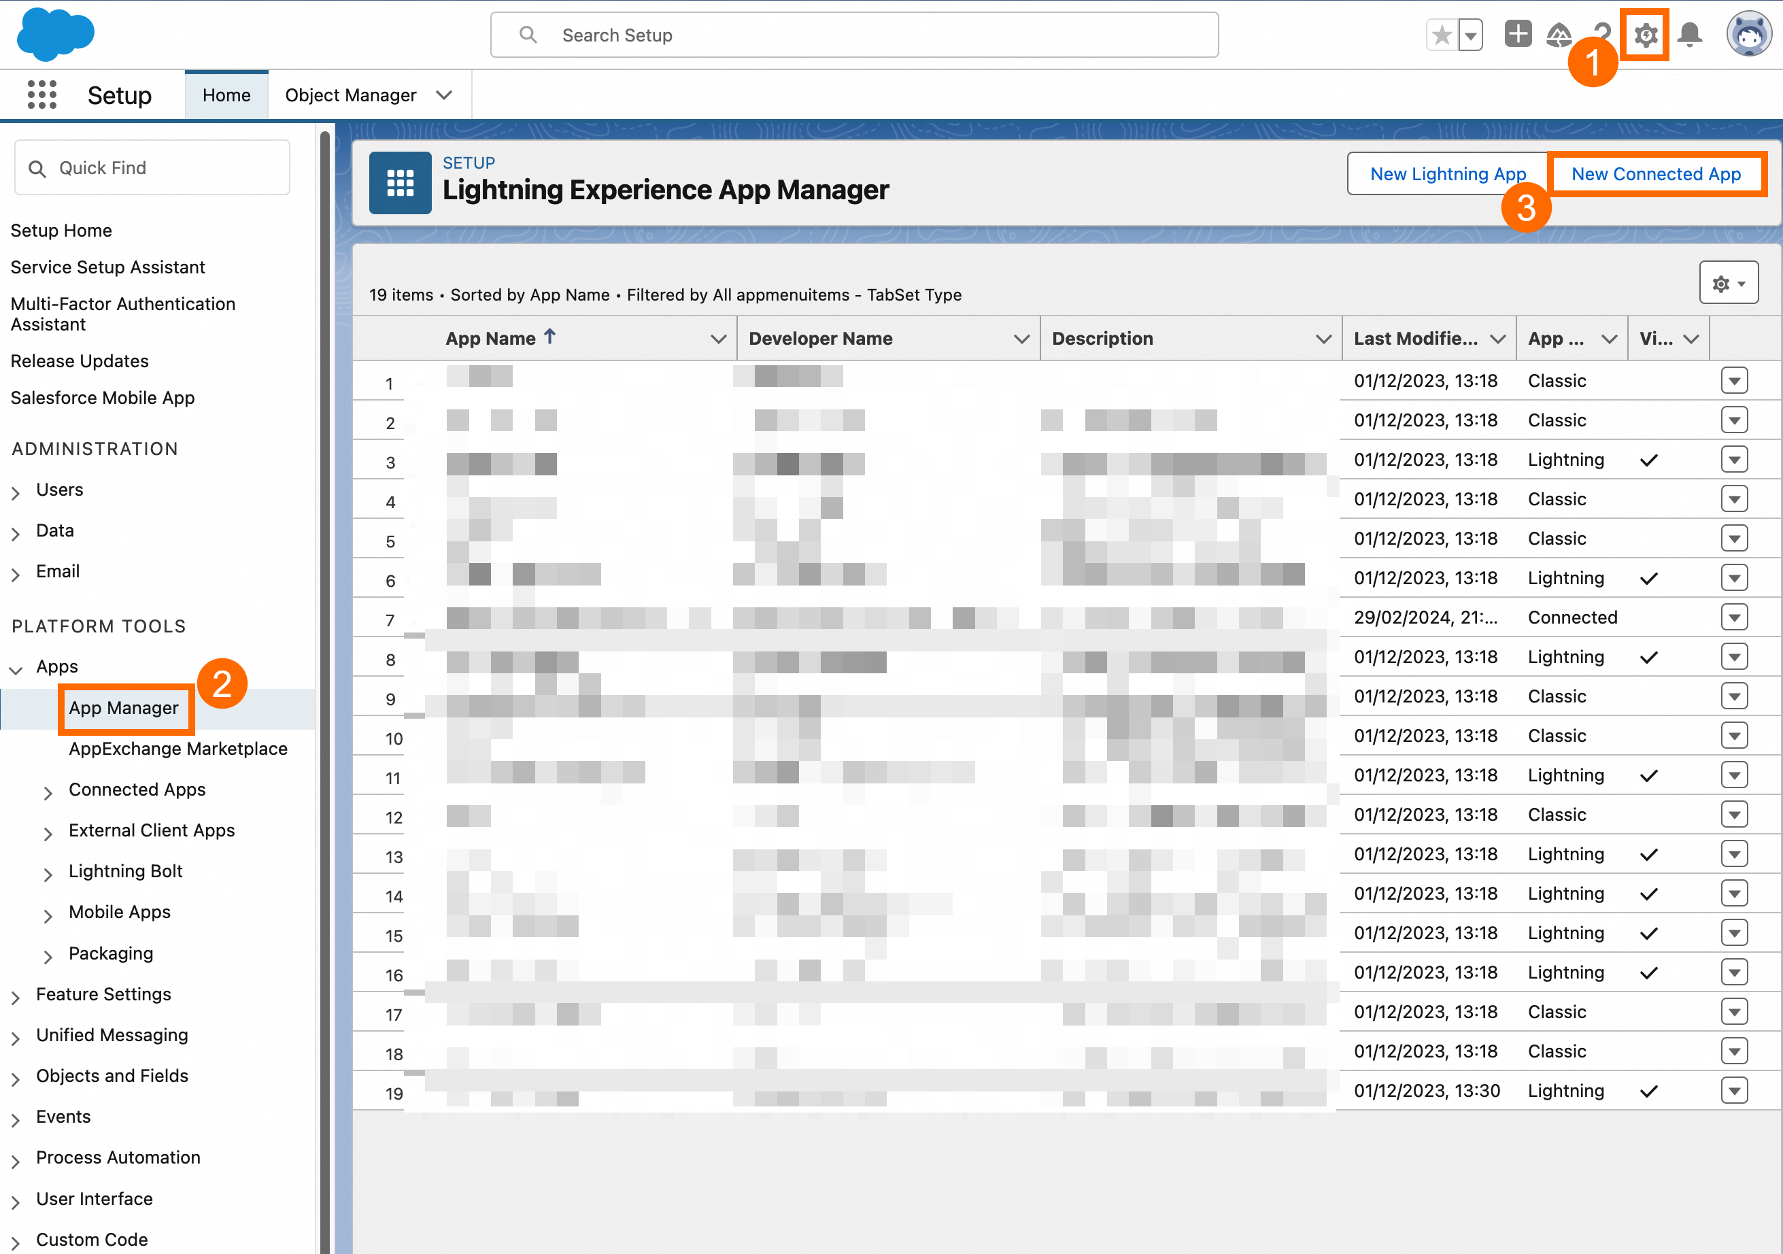Viewport: 1783px width, 1254px height.
Task: Open row 7 Connected app actions dropdown
Action: click(x=1733, y=617)
